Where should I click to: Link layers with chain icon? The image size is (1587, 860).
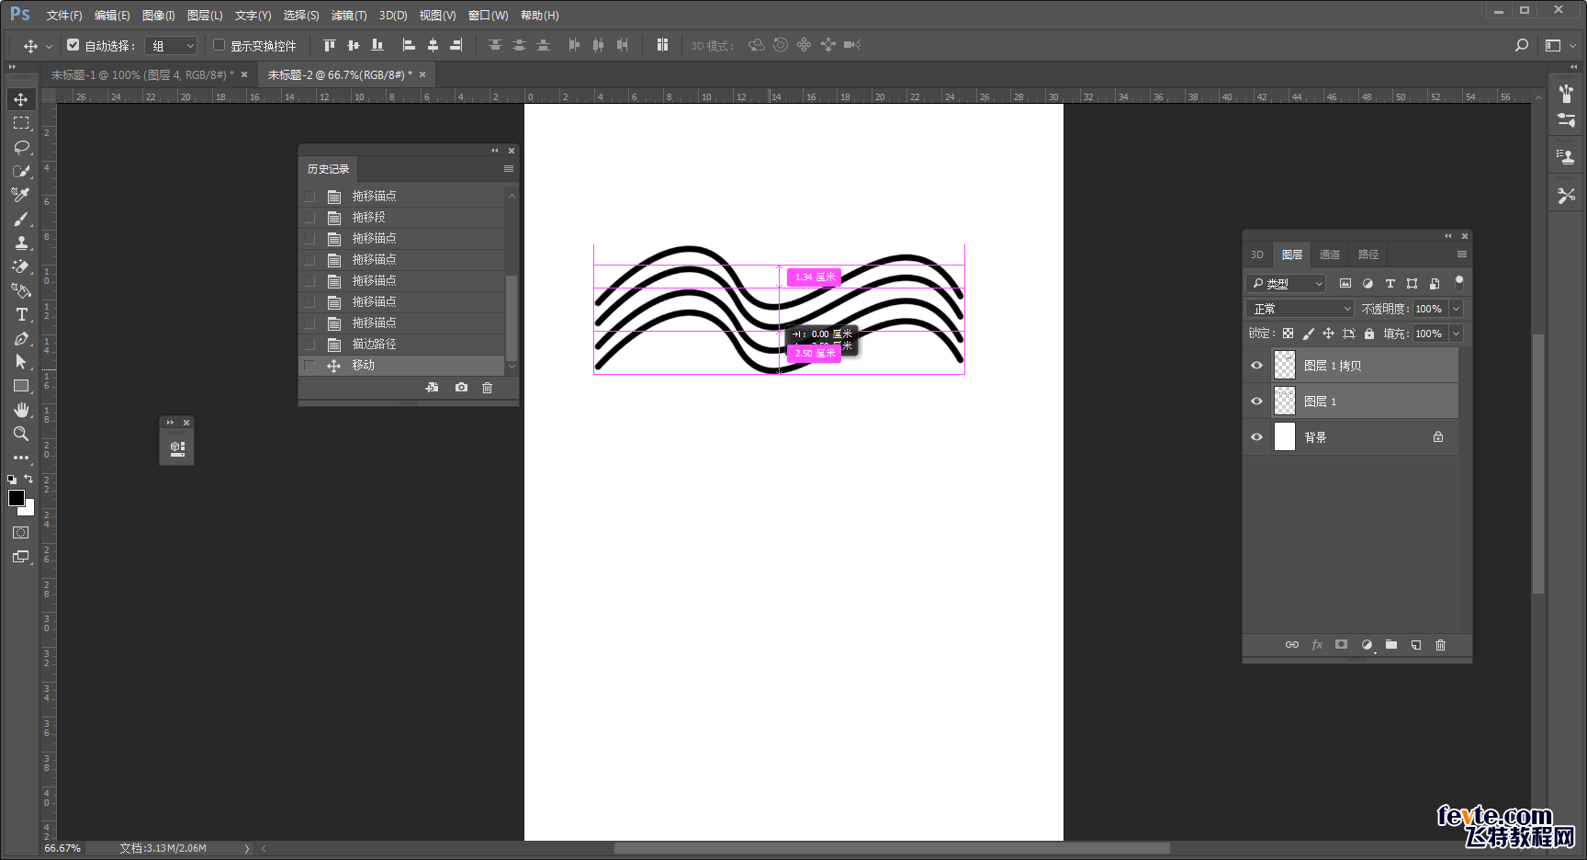click(1292, 645)
